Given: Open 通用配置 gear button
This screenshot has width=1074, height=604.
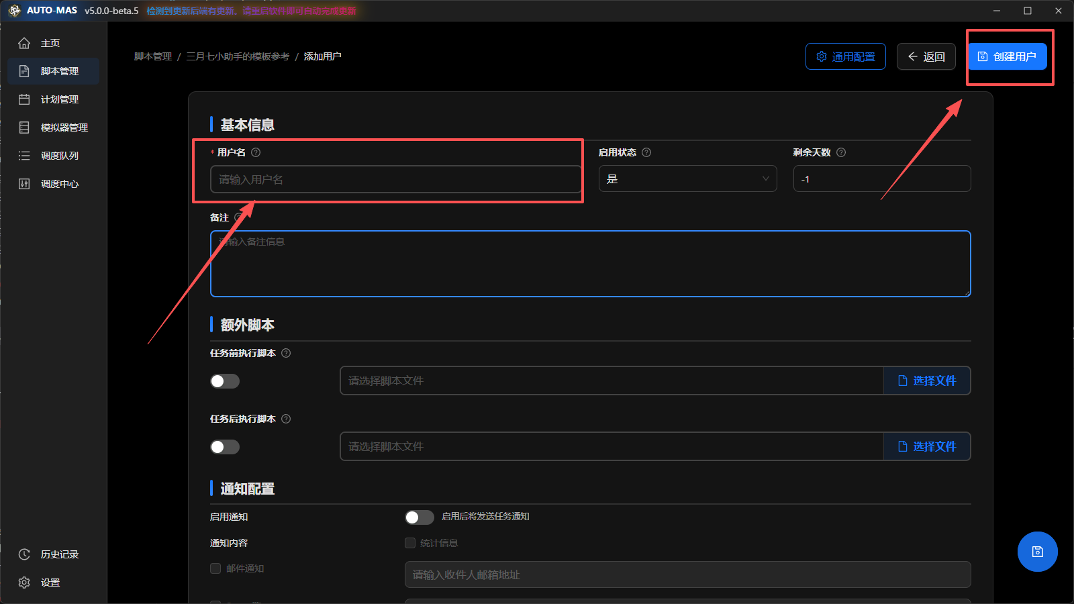Looking at the screenshot, I should (845, 56).
